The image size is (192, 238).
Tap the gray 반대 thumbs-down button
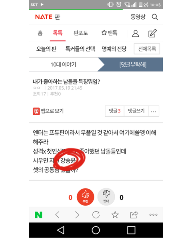point(106,197)
